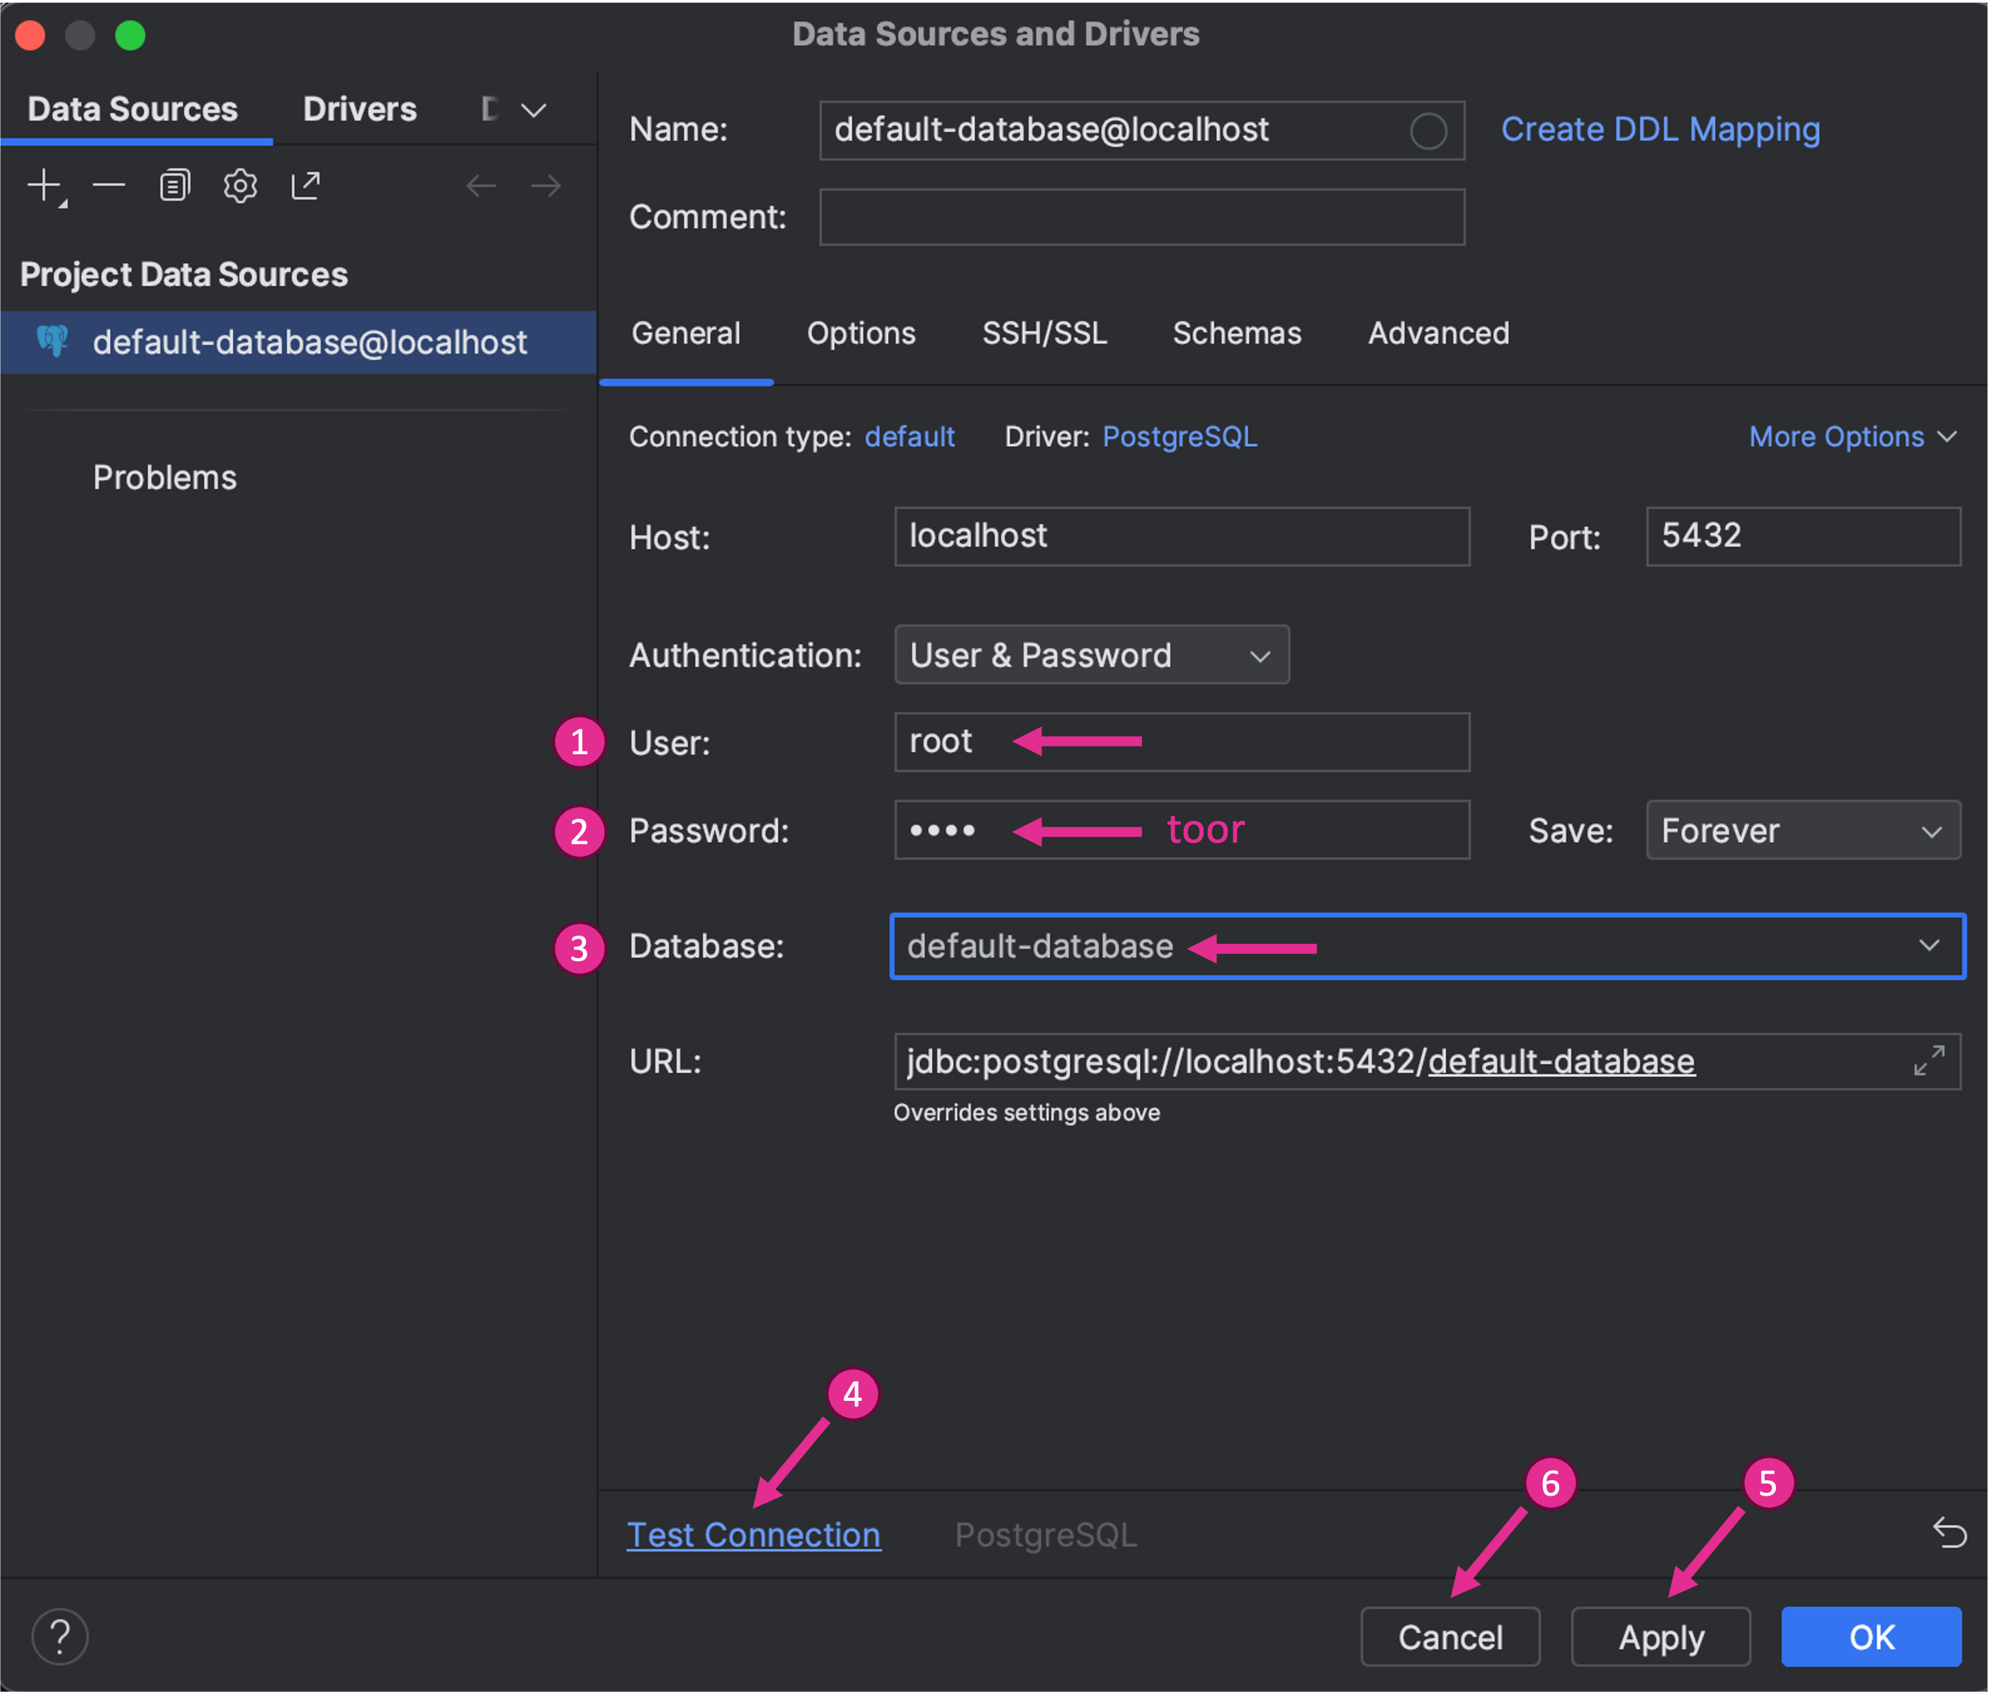Click into the User field
This screenshot has height=1694, width=1990.
point(1182,741)
